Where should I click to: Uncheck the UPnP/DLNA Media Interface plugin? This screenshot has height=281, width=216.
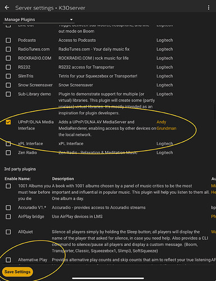[8, 122]
